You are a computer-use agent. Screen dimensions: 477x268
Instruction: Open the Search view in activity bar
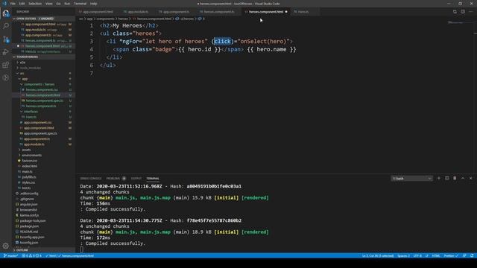6,27
